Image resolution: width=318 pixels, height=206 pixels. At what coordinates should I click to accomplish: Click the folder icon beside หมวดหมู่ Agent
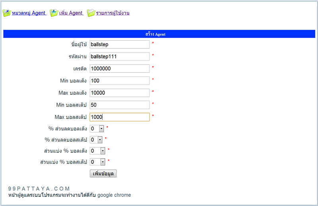pos(7,13)
